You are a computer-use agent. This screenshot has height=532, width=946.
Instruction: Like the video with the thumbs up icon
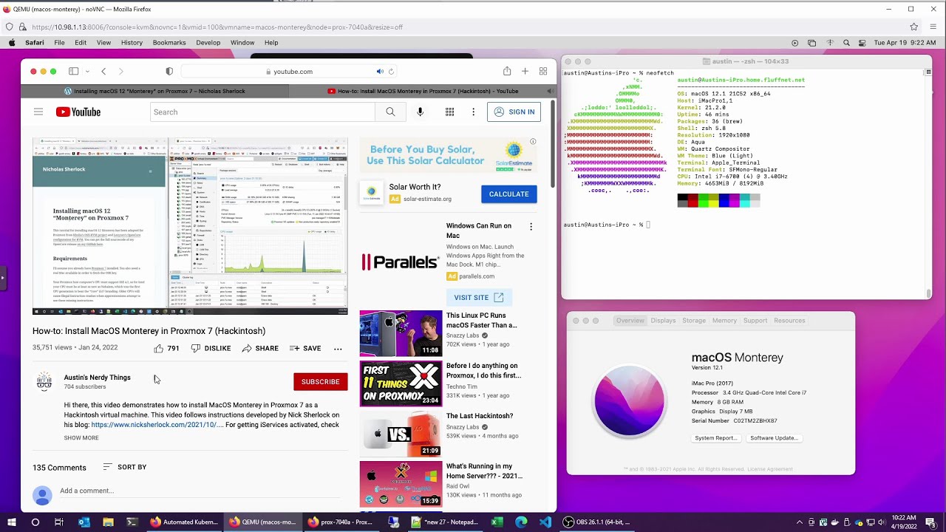click(x=159, y=348)
